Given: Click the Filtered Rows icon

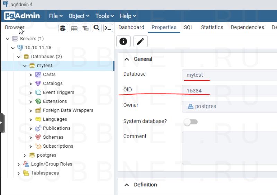Looking at the screenshot, I should pos(86,28).
